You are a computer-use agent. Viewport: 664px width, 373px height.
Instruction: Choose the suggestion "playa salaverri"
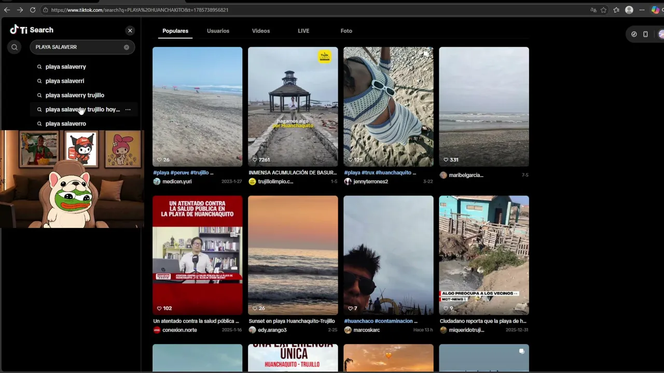click(65, 81)
